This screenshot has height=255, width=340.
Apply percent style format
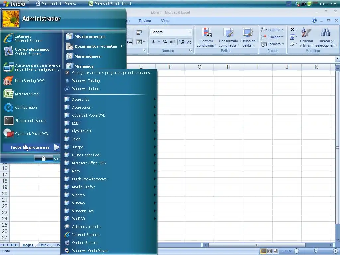pyautogui.click(x=165, y=42)
